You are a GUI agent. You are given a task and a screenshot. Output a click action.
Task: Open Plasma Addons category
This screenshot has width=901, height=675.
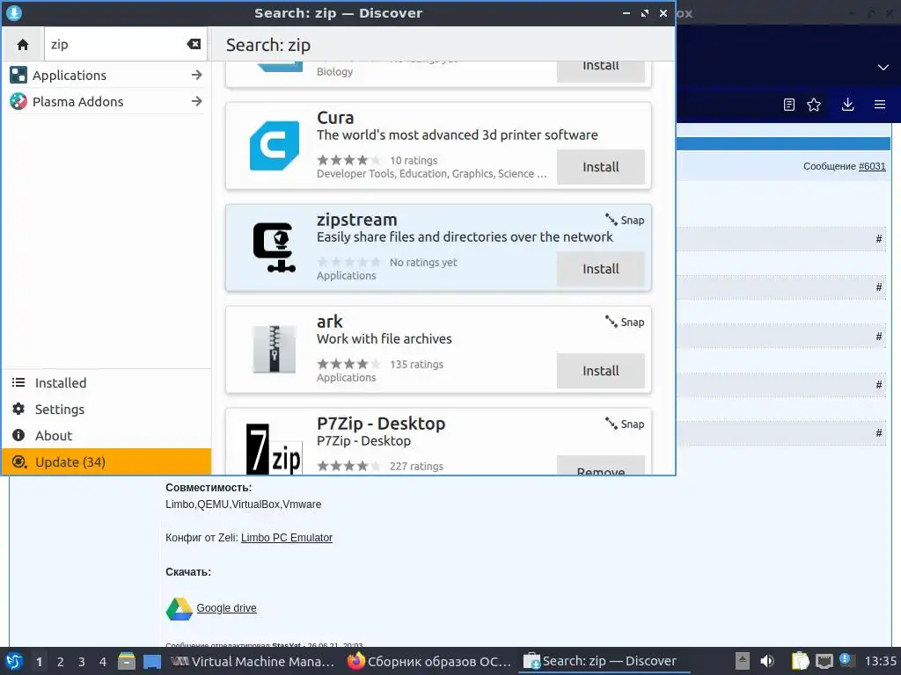click(106, 102)
